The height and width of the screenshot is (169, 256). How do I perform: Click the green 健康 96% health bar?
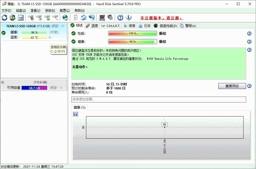[x=132, y=42]
